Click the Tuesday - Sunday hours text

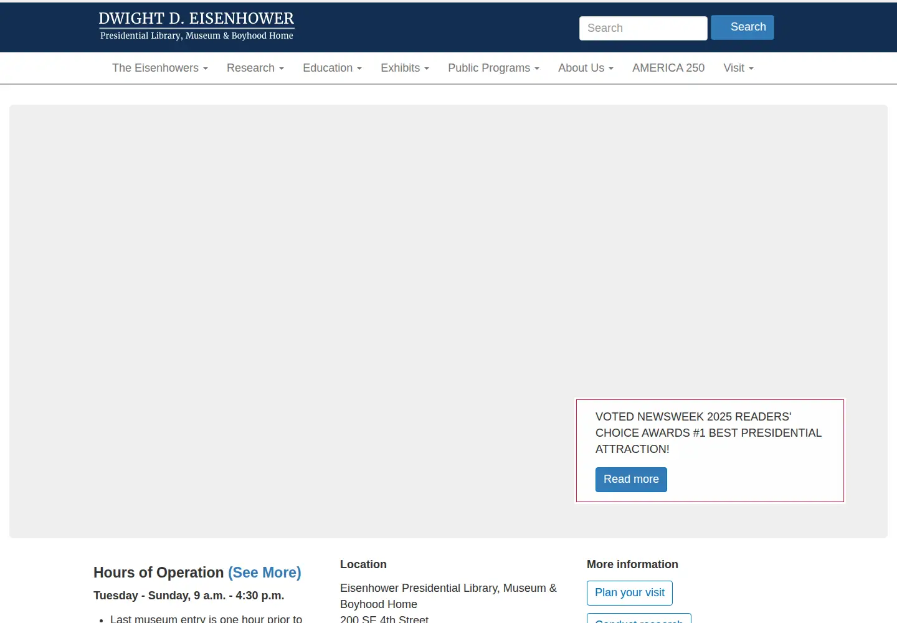pyautogui.click(x=189, y=596)
